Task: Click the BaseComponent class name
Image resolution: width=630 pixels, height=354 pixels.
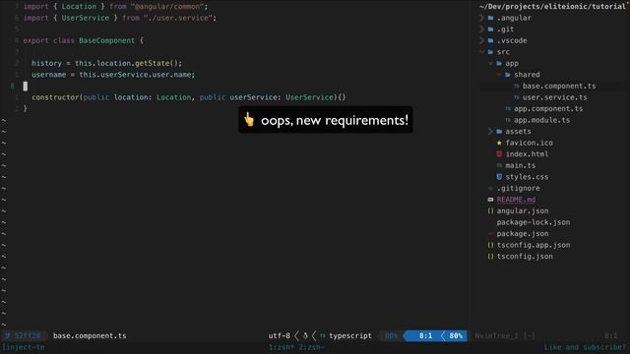Action: [107, 40]
